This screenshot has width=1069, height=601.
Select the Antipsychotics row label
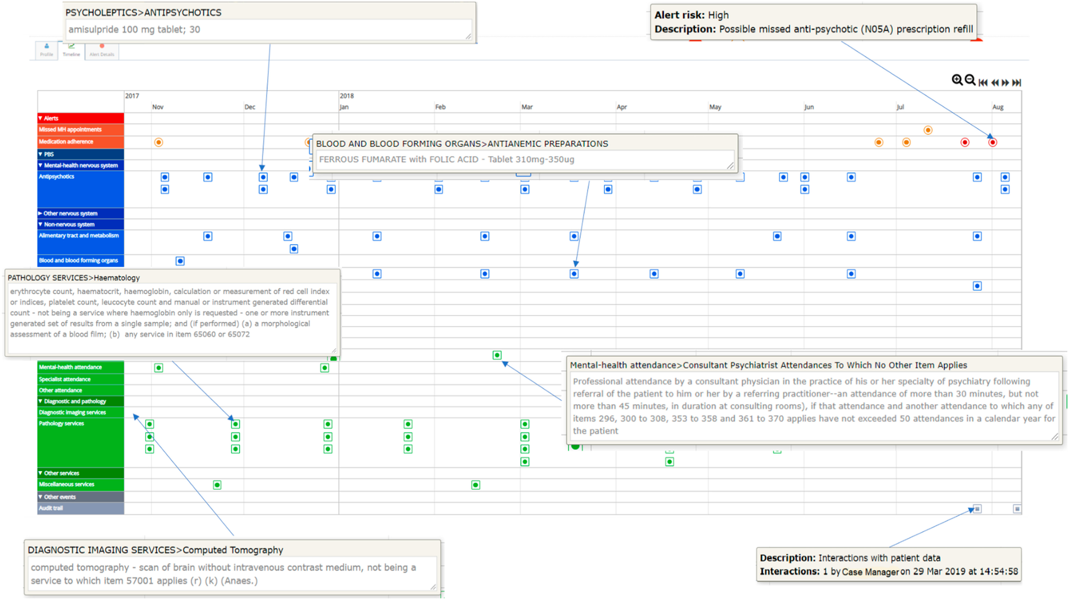[x=80, y=189]
